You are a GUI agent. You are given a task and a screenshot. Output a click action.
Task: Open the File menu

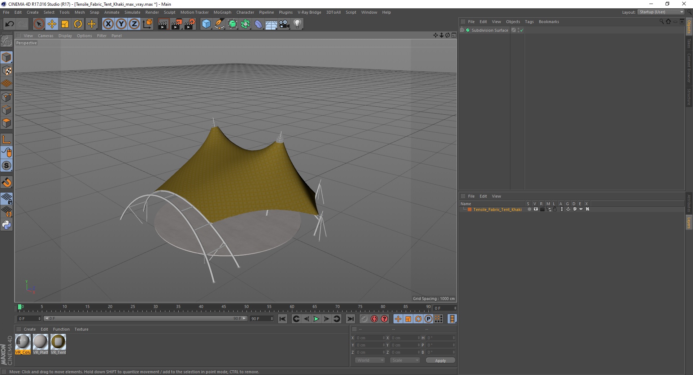[x=6, y=12]
